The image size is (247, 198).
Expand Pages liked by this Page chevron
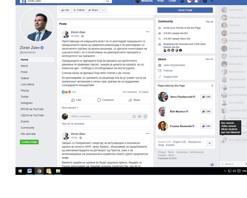(x=212, y=86)
